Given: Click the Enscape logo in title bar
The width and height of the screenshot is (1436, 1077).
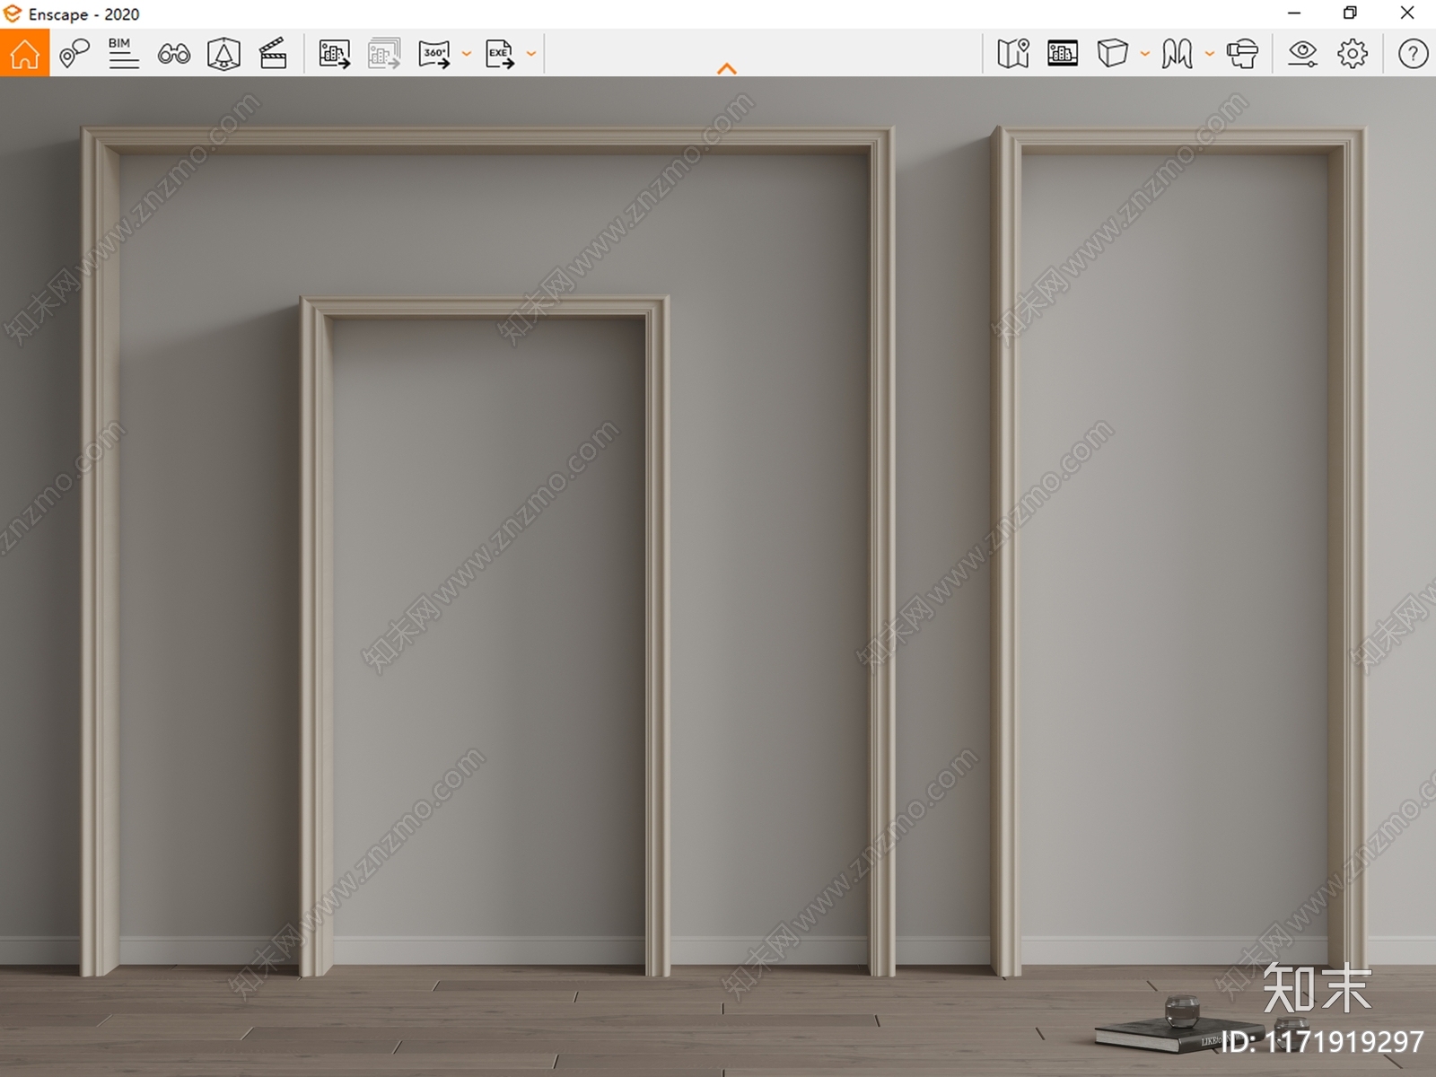Looking at the screenshot, I should pos(13,13).
